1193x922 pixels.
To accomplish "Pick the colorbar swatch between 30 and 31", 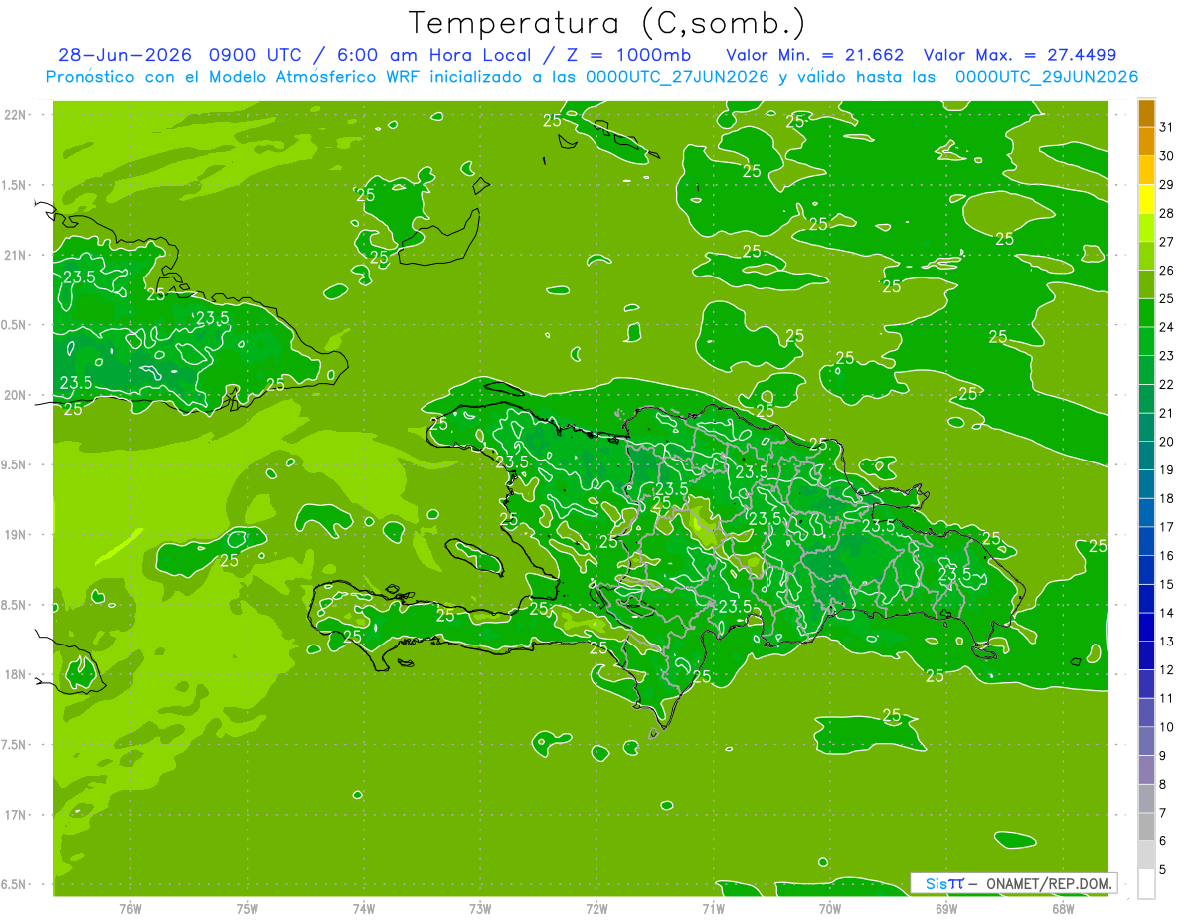I will click(1146, 142).
